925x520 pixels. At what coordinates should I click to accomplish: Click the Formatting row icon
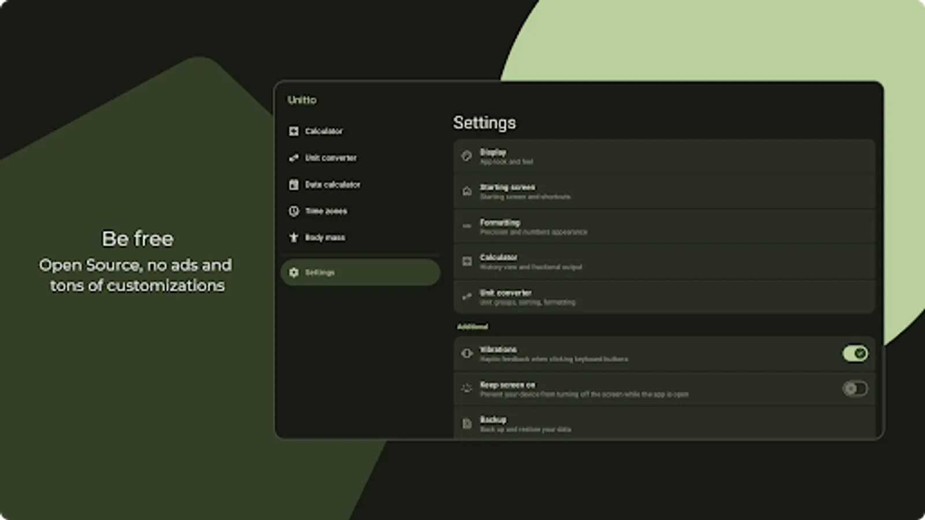(x=467, y=226)
